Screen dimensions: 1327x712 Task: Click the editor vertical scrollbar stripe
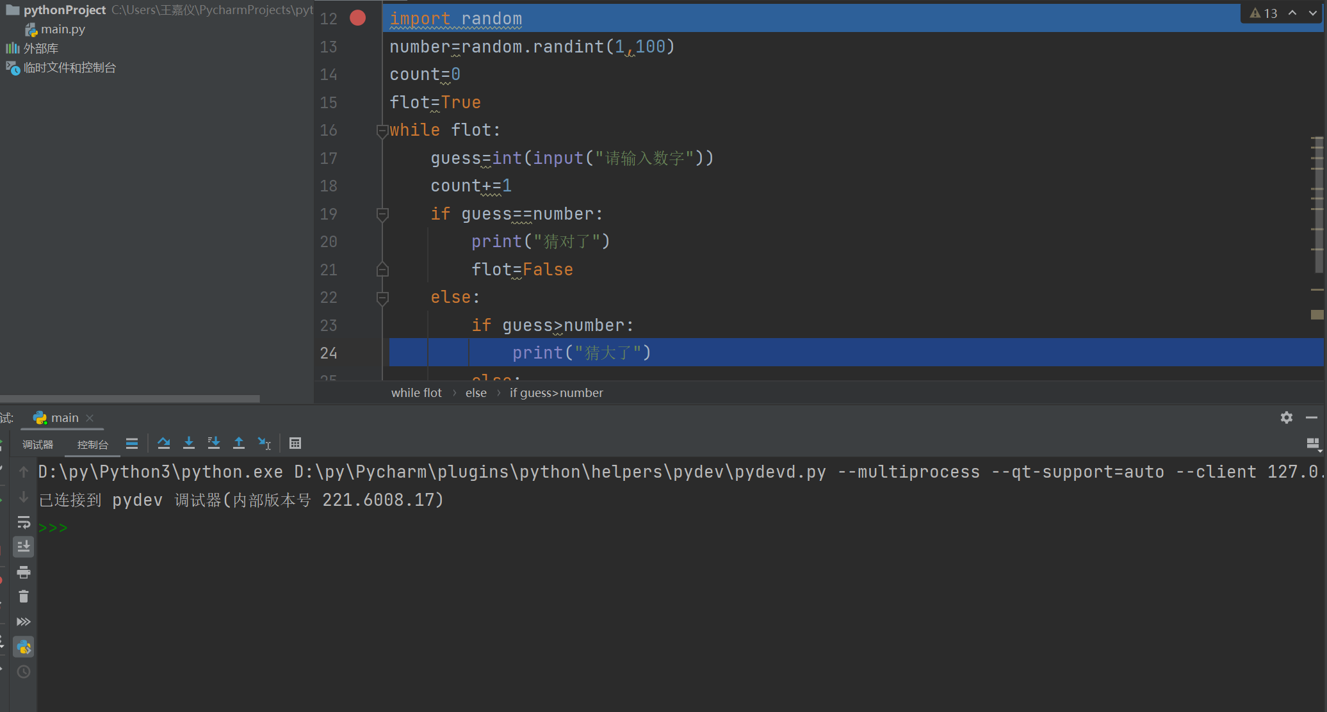[x=1318, y=205]
